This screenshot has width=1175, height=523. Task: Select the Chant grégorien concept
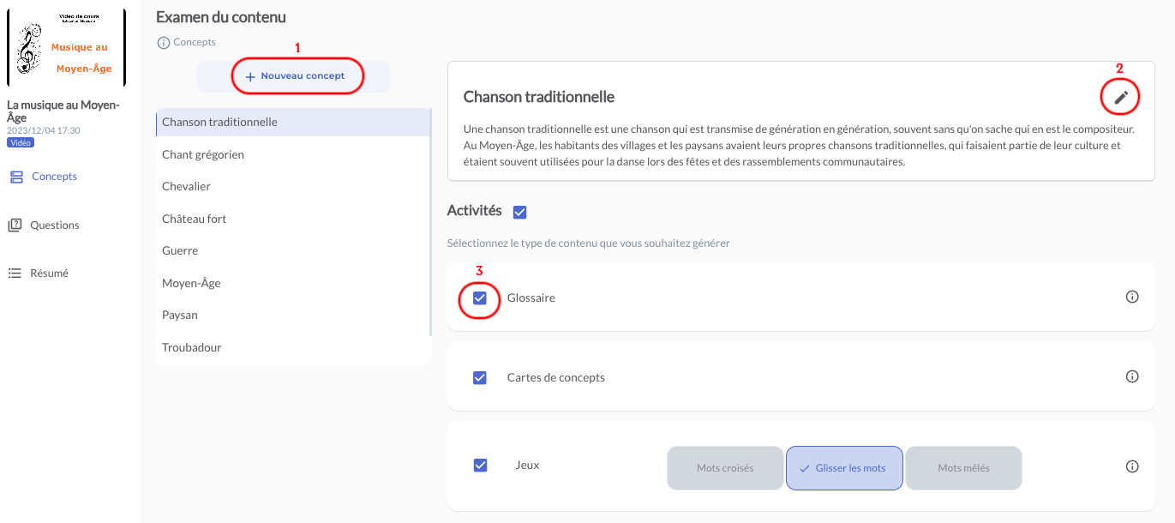click(x=203, y=154)
